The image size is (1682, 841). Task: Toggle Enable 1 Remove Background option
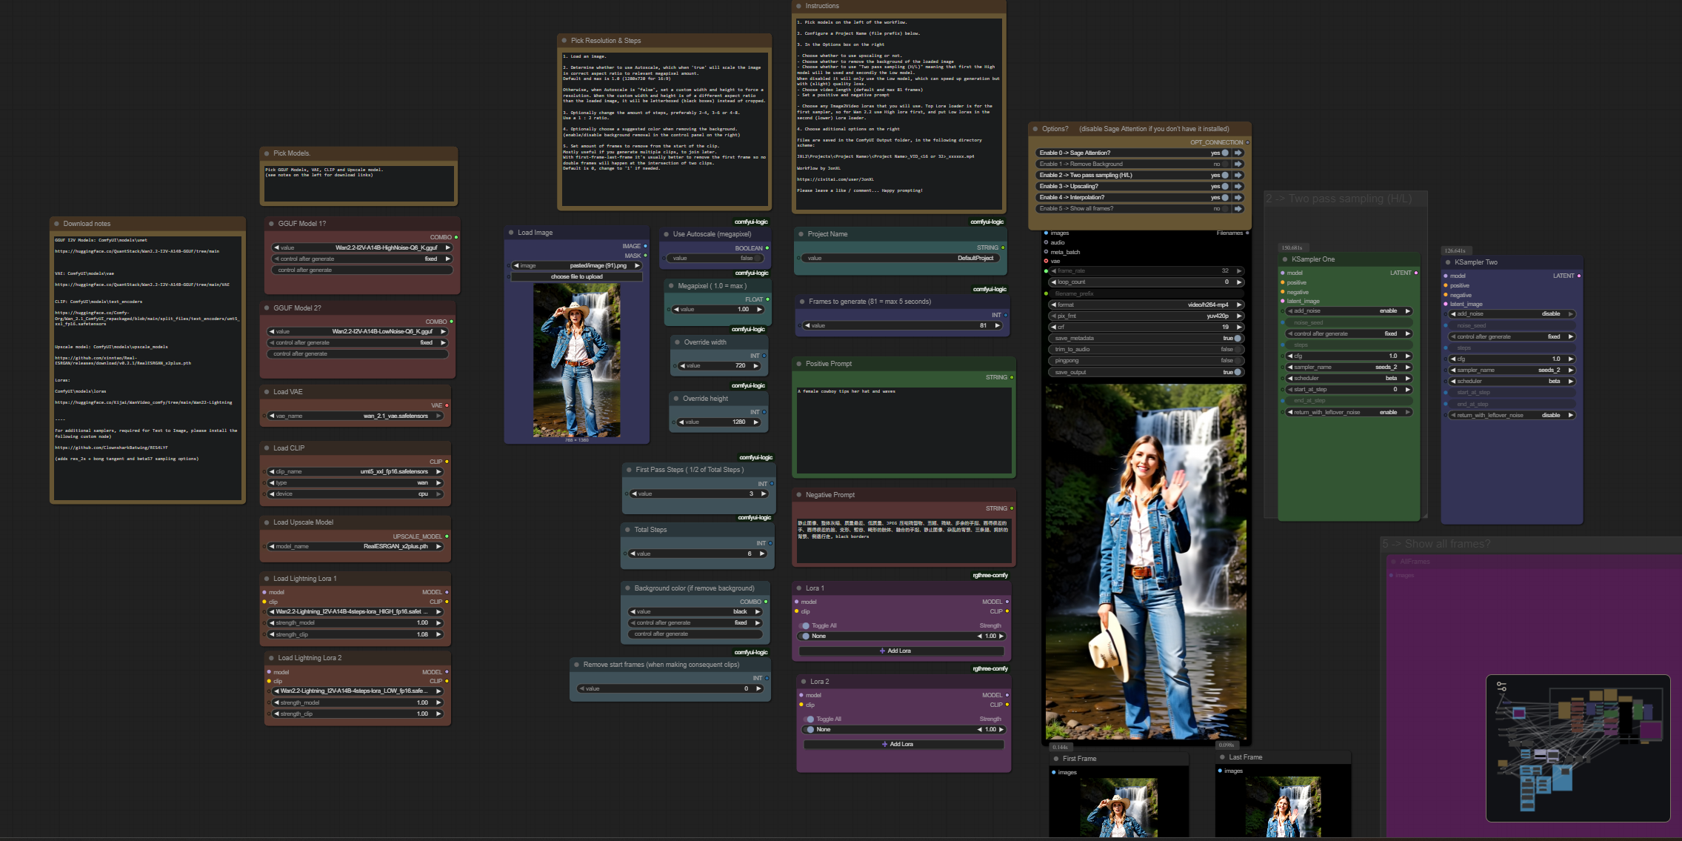tap(1225, 164)
